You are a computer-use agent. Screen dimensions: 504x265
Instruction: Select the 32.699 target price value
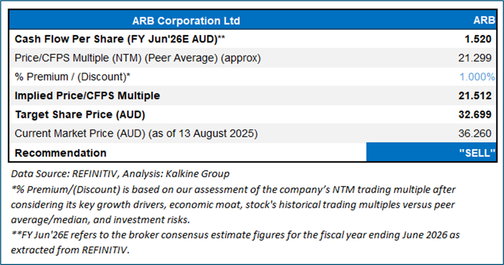point(477,115)
